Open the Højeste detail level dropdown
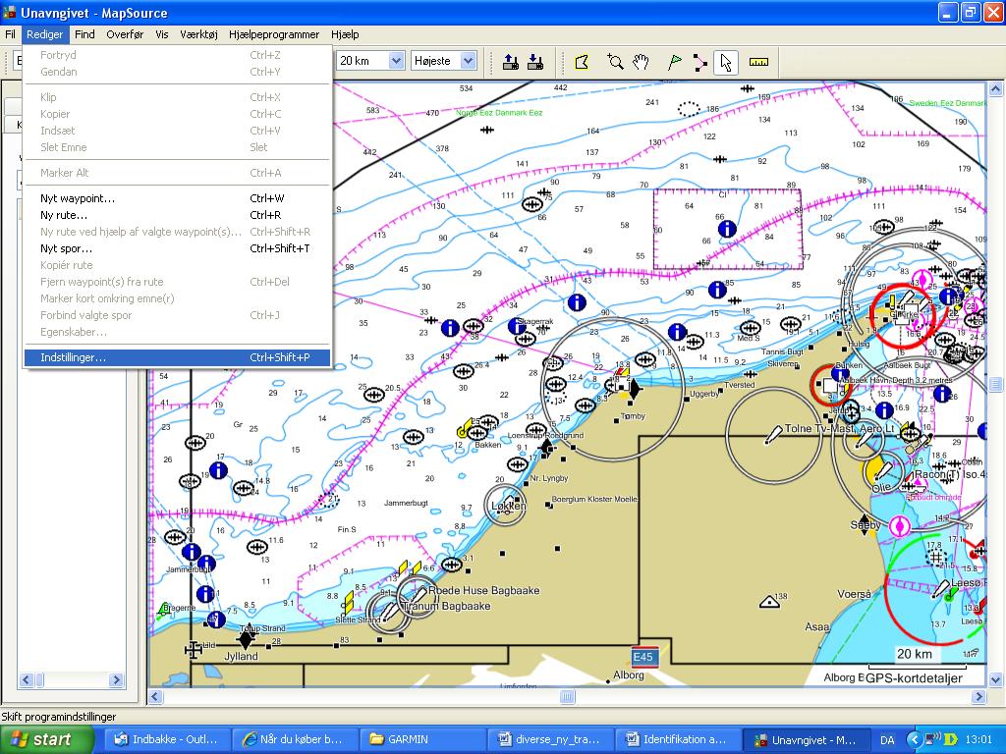 (x=469, y=61)
